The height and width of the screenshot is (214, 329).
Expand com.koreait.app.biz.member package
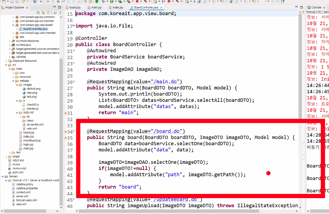click(x=13, y=21)
